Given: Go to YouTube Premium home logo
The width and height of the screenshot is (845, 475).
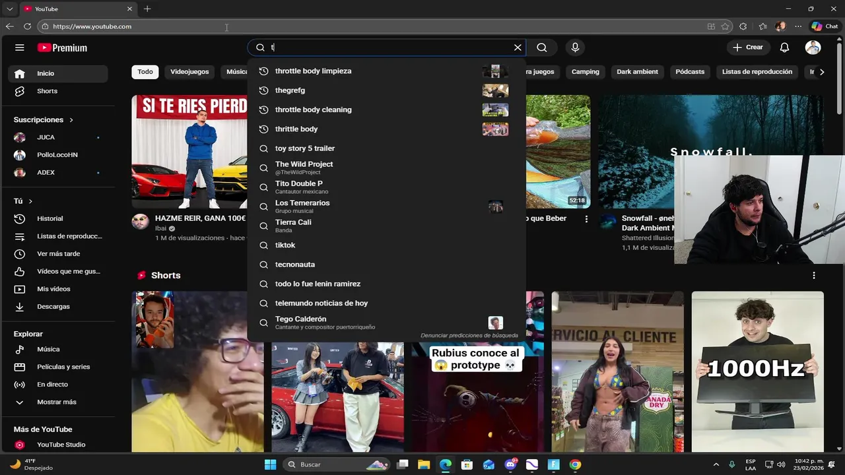Looking at the screenshot, I should [62, 47].
